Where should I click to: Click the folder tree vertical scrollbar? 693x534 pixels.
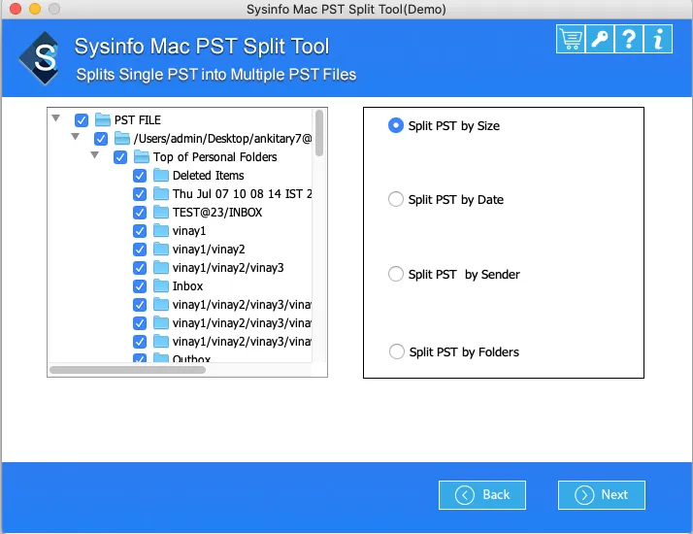click(319, 134)
